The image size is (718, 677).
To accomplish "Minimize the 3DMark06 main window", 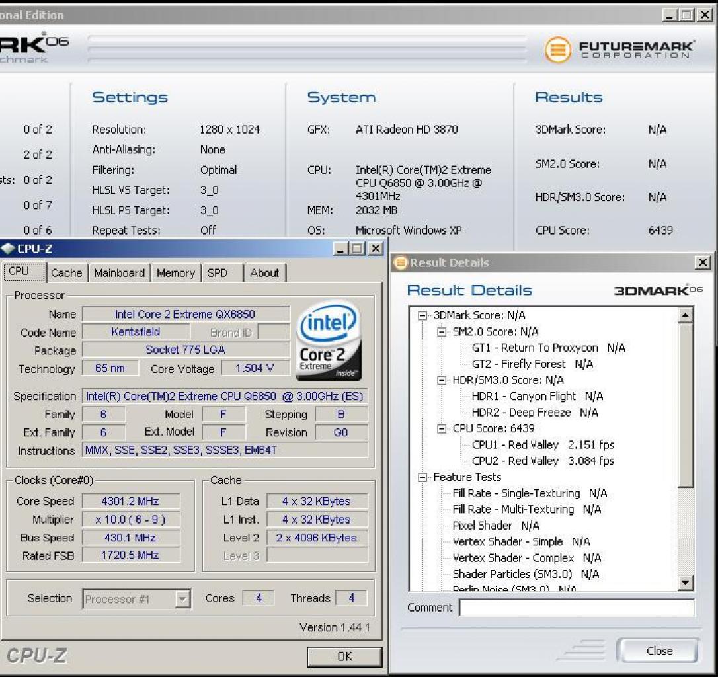I will 670,15.
